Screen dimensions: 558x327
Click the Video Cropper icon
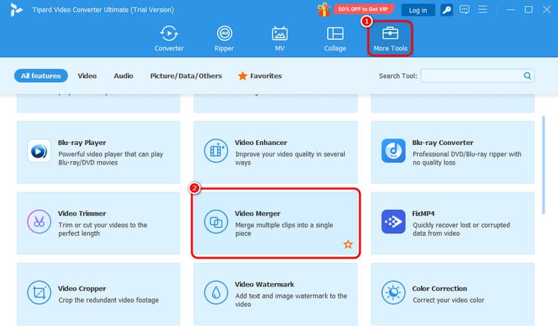(39, 293)
